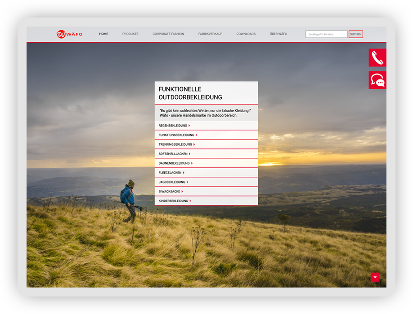Select the FUNKTIONSBEKLEIDUNG category

coord(177,135)
